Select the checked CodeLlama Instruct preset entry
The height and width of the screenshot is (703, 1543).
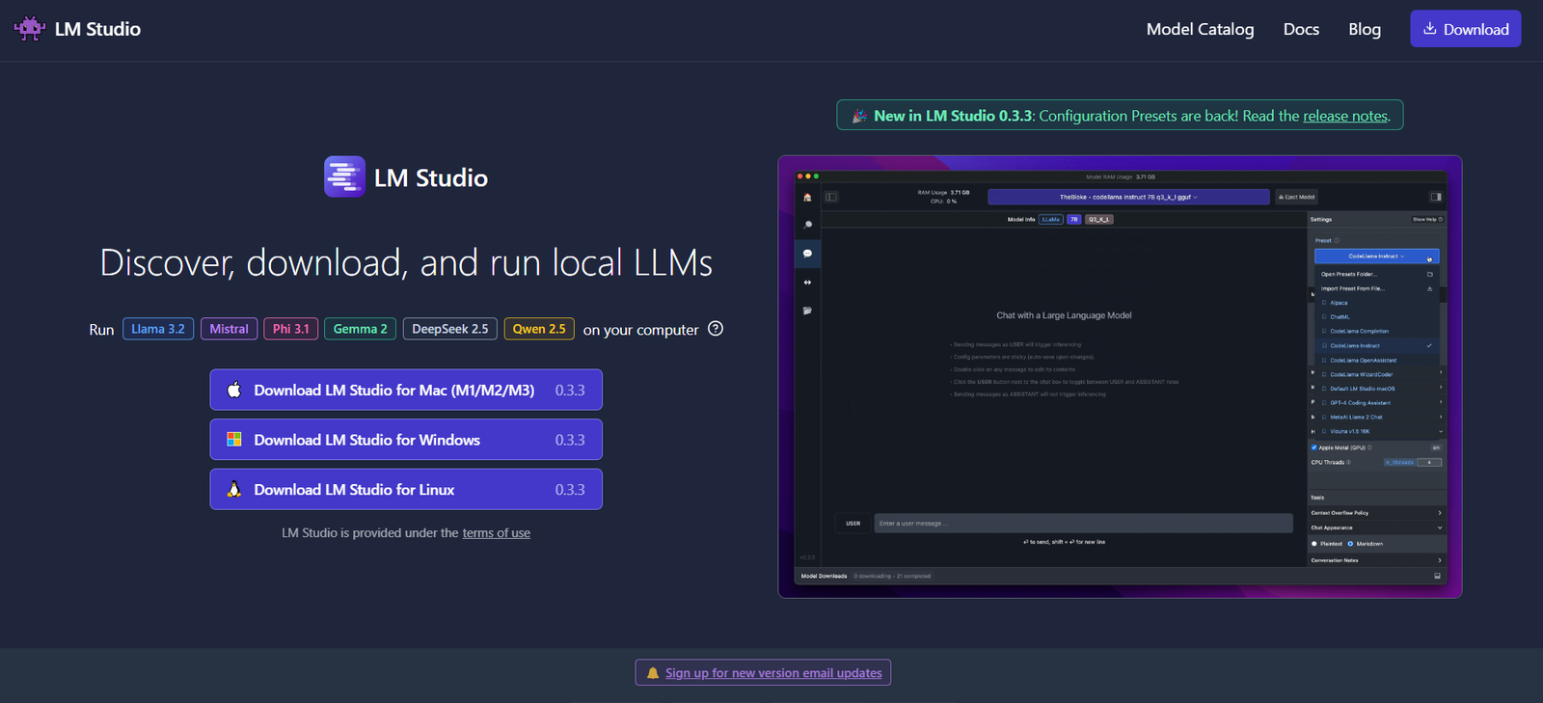click(1376, 345)
